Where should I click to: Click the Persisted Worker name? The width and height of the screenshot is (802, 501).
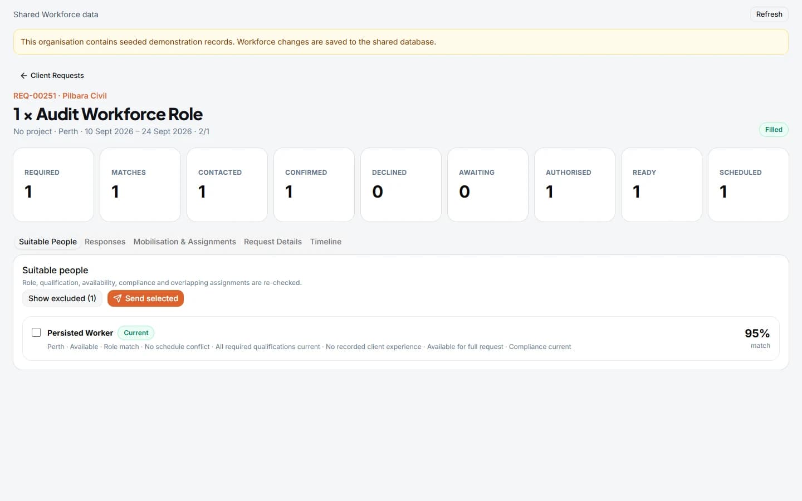[80, 333]
